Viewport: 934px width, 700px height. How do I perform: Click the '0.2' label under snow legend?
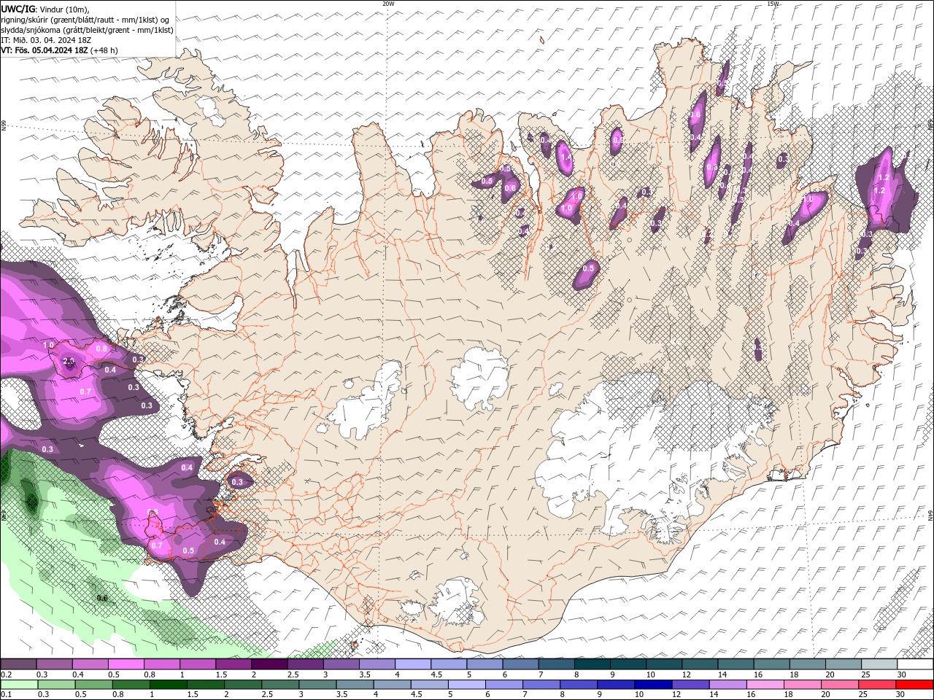pos(5,674)
